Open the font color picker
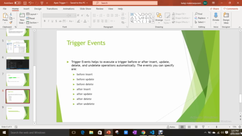The height and width of the screenshot is (136, 242). 85,21
